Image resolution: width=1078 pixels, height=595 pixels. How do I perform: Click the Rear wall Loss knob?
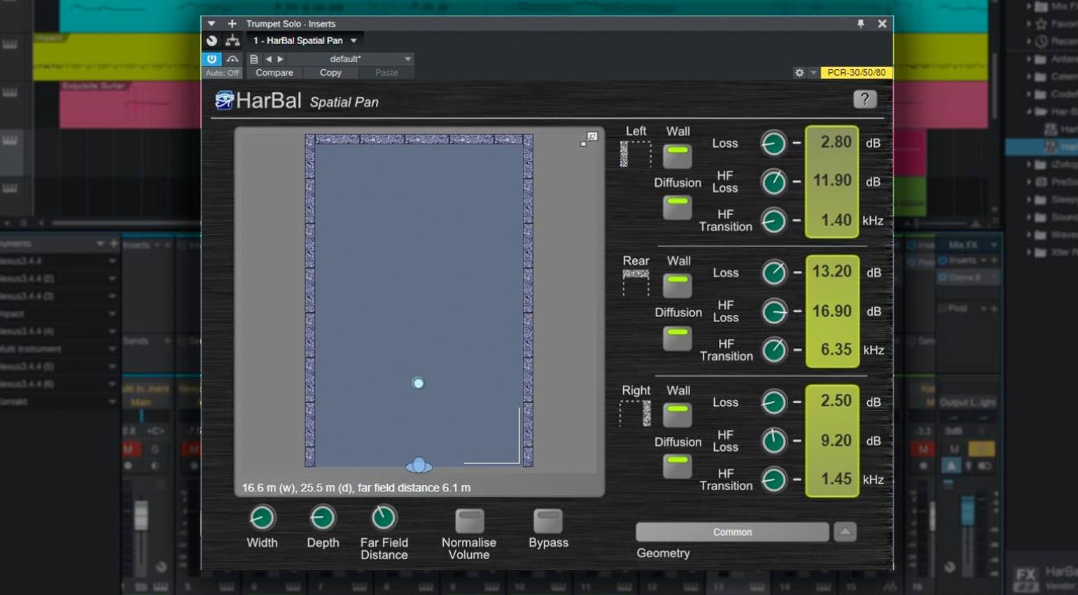click(x=773, y=273)
